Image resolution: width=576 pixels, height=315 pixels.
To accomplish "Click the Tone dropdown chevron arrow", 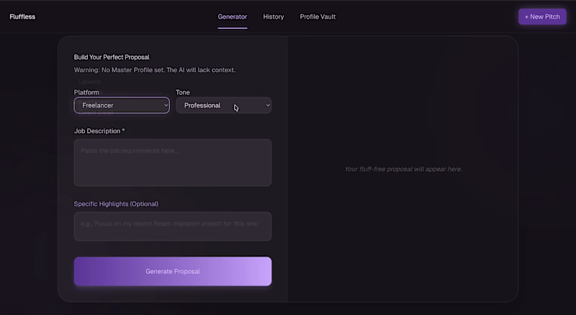I will coord(268,105).
